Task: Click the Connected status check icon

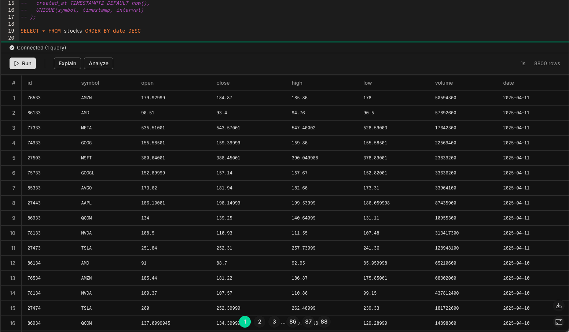Action: [x=12, y=48]
